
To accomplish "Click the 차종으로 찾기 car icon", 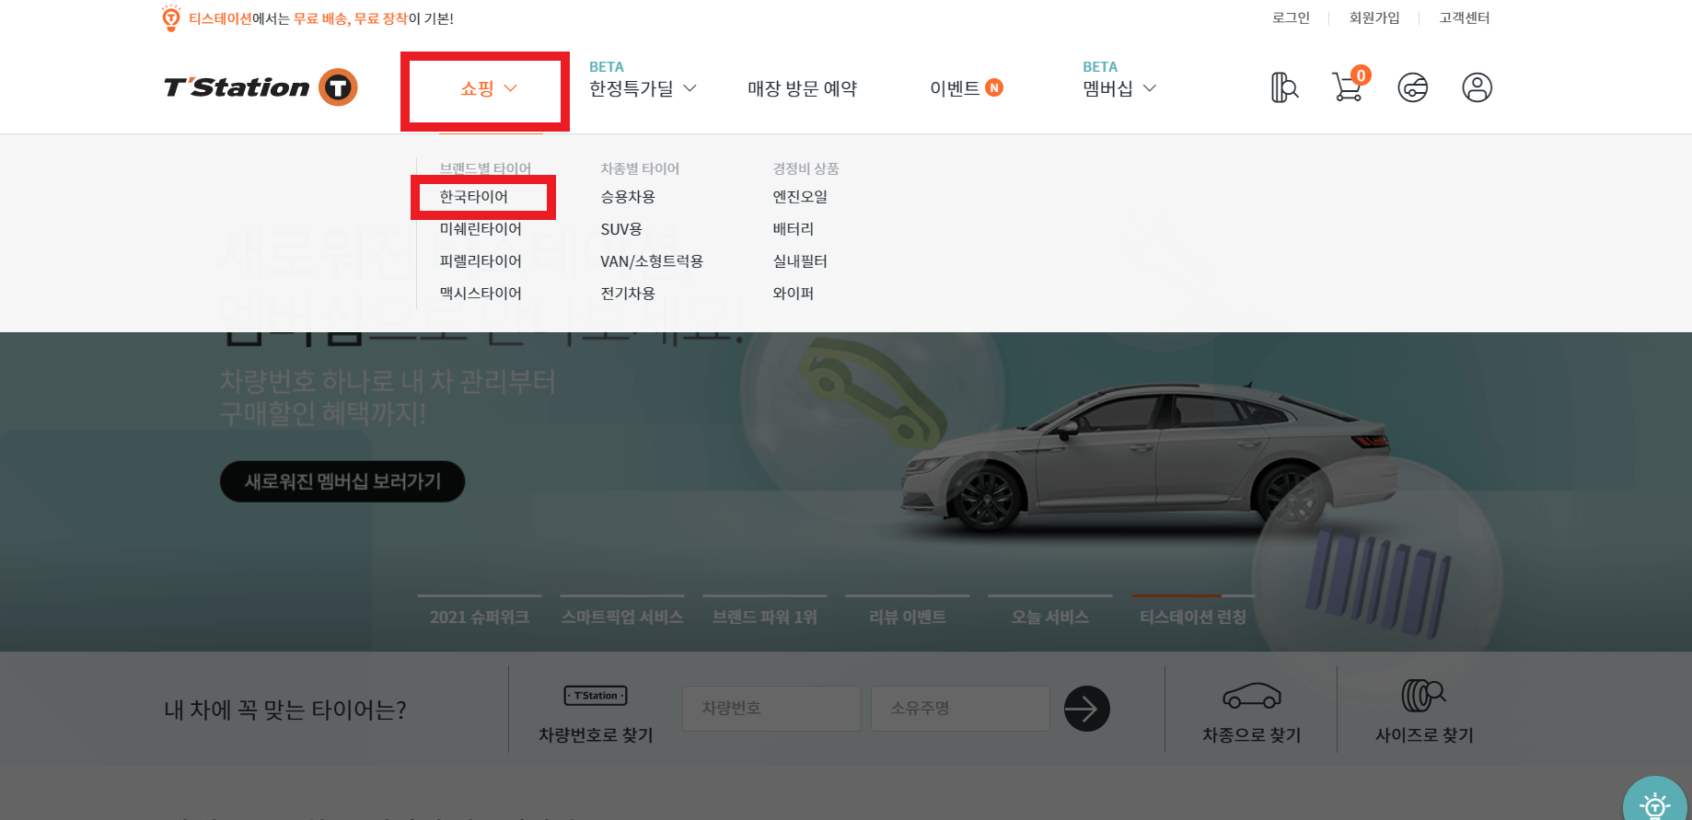I will pos(1252,696).
